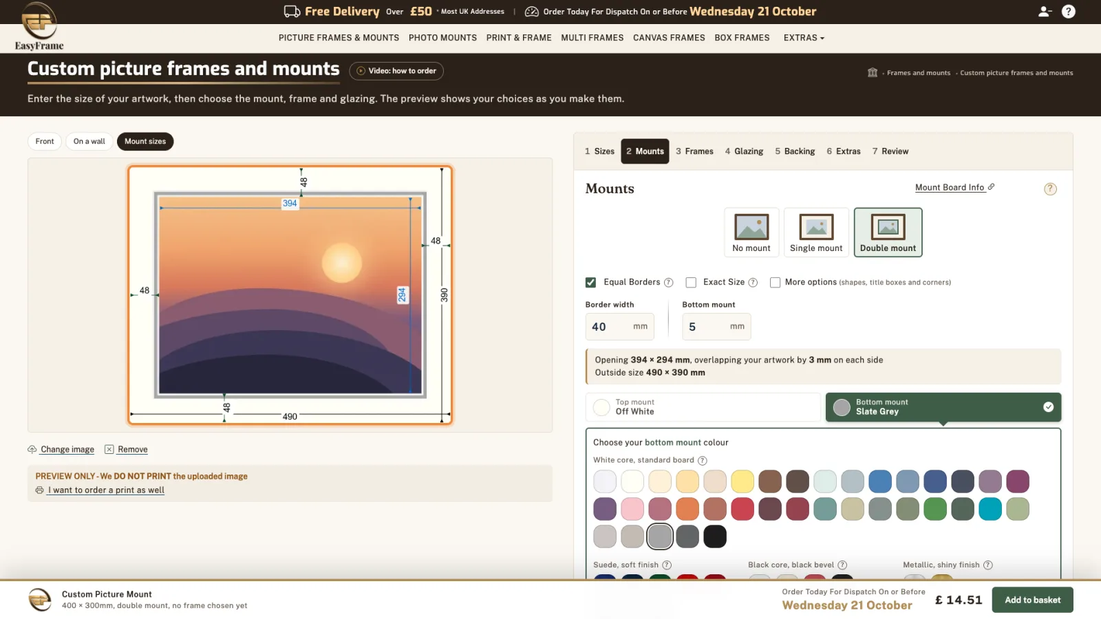Open the Sizes step tab

click(x=599, y=151)
